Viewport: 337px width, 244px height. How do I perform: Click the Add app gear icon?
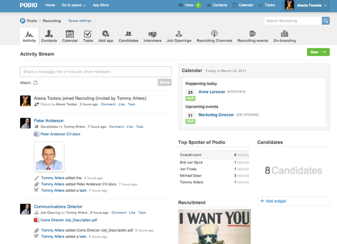pos(105,34)
